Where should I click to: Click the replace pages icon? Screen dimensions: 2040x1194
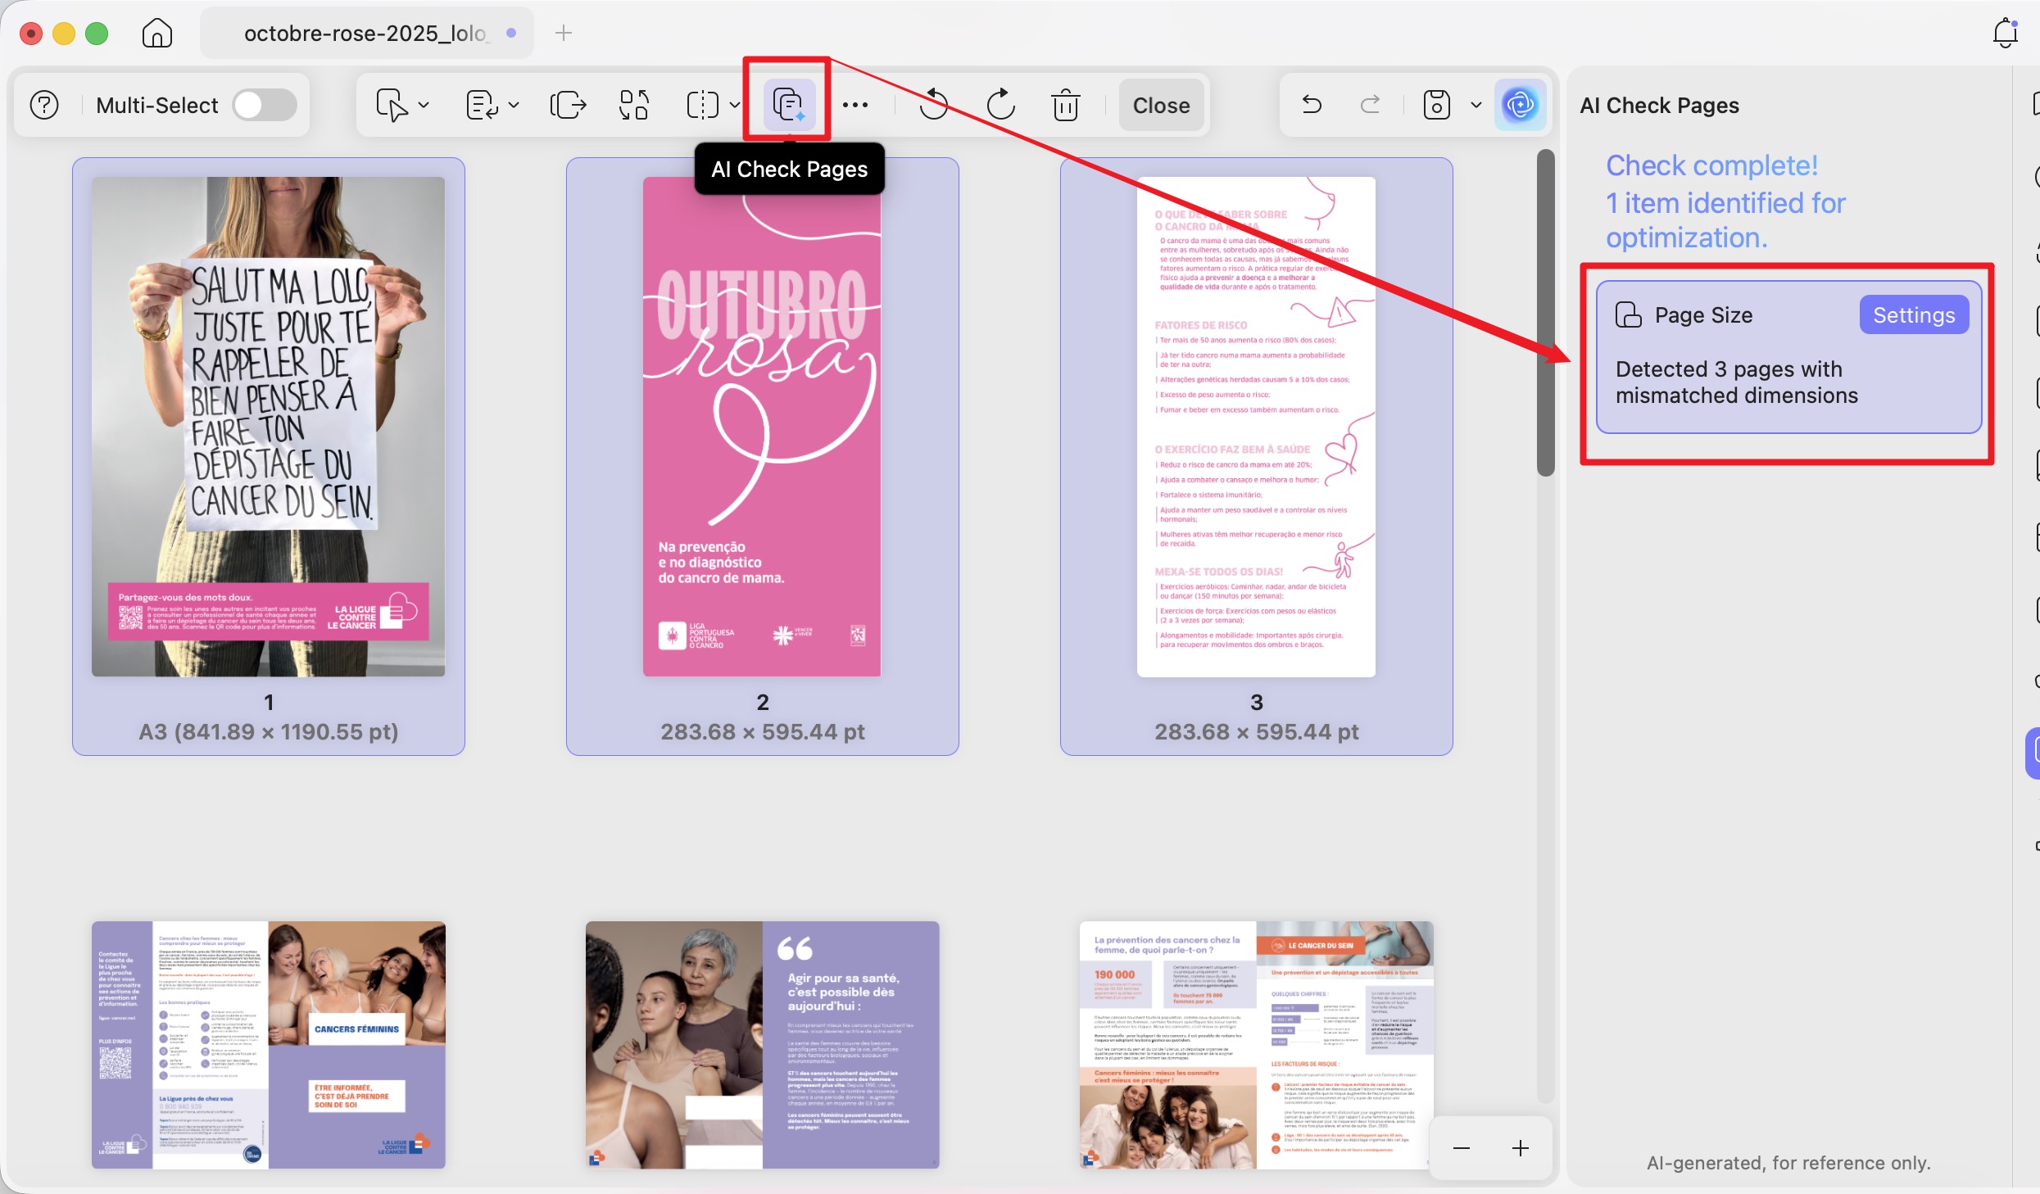tap(634, 105)
